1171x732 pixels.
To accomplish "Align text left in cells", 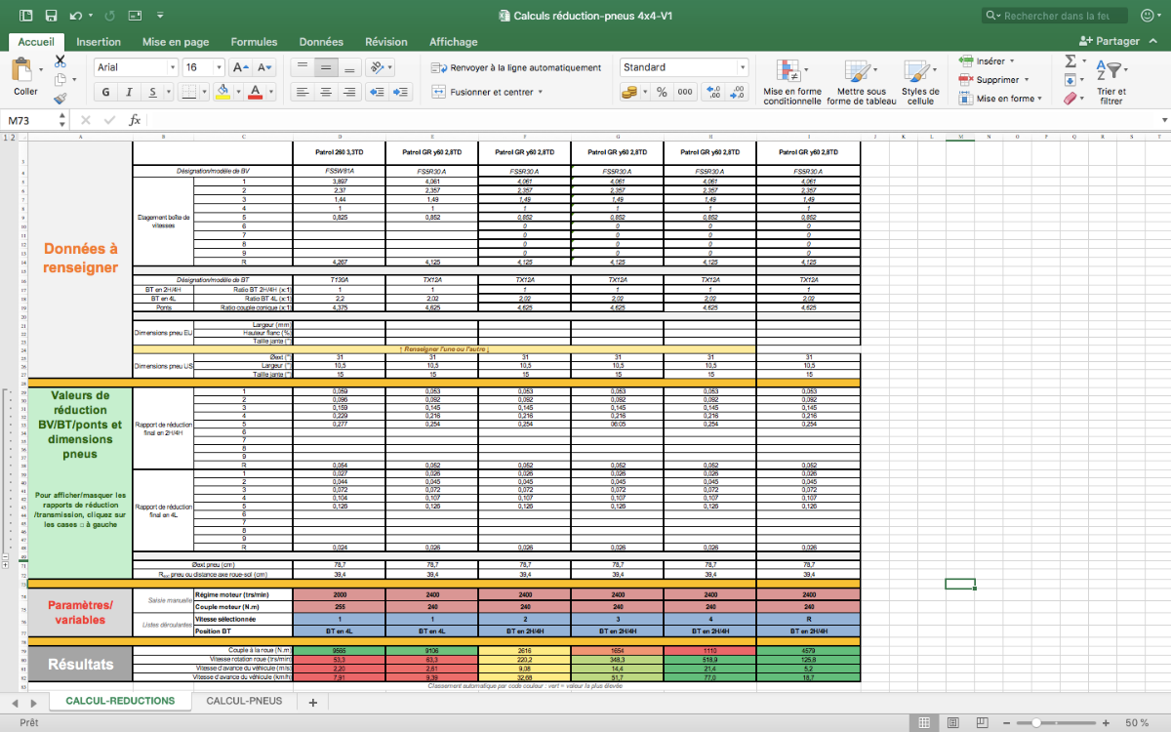I will 303,92.
